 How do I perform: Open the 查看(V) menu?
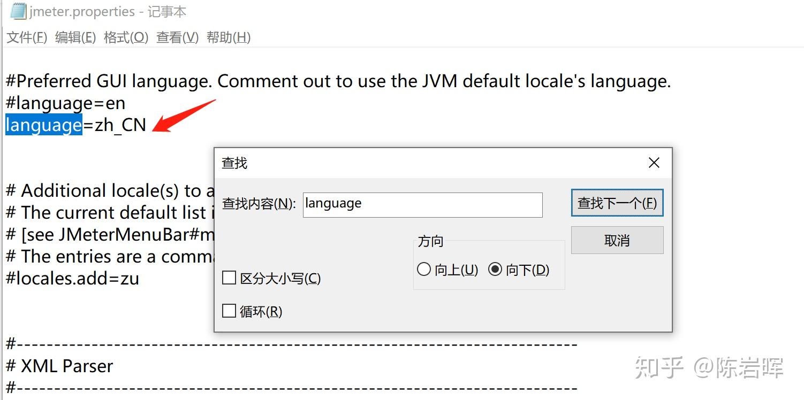[177, 37]
